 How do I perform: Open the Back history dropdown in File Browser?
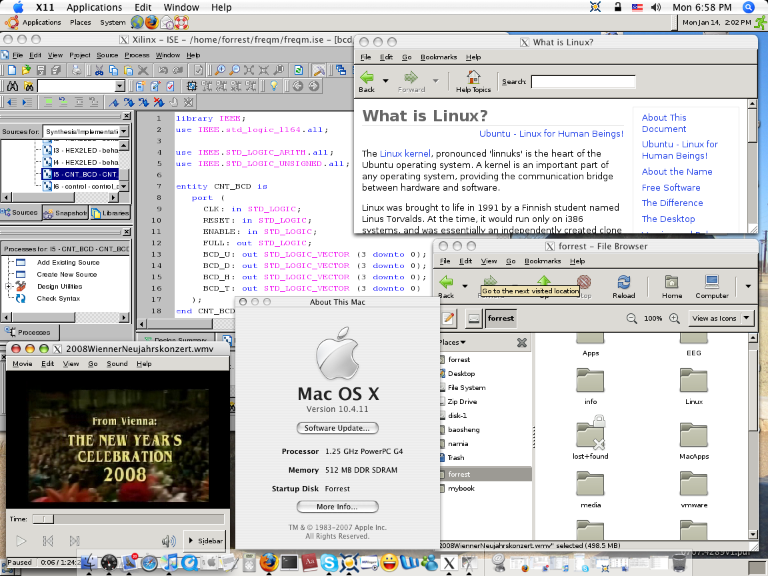[x=465, y=286]
